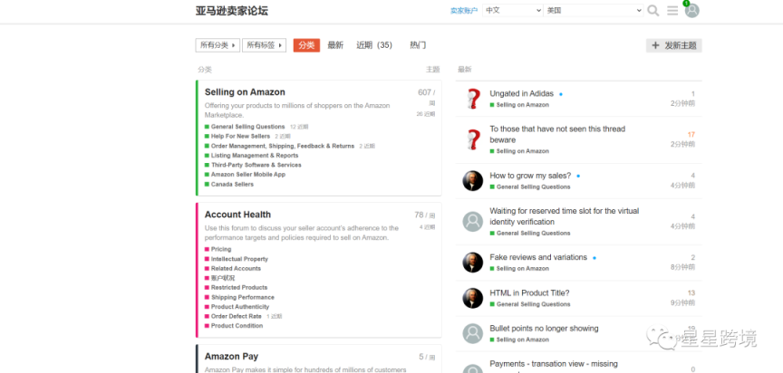Open Listing Management & Reports subcategory
The height and width of the screenshot is (373, 783).
[255, 156]
